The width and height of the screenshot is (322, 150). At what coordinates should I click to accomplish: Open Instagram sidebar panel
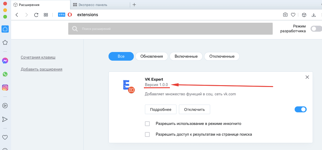(x=5, y=88)
